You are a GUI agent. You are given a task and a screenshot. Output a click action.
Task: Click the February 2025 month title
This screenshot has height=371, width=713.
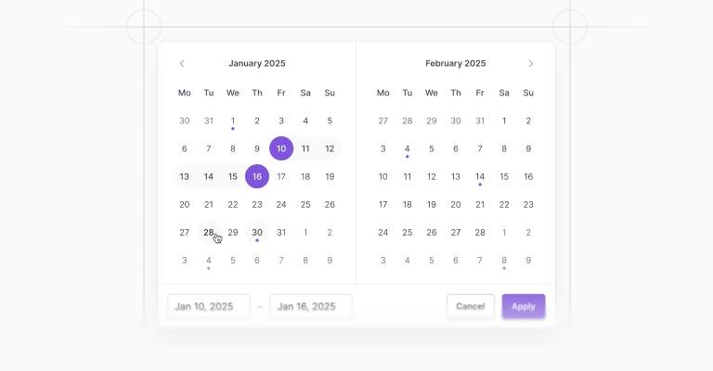pyautogui.click(x=456, y=64)
